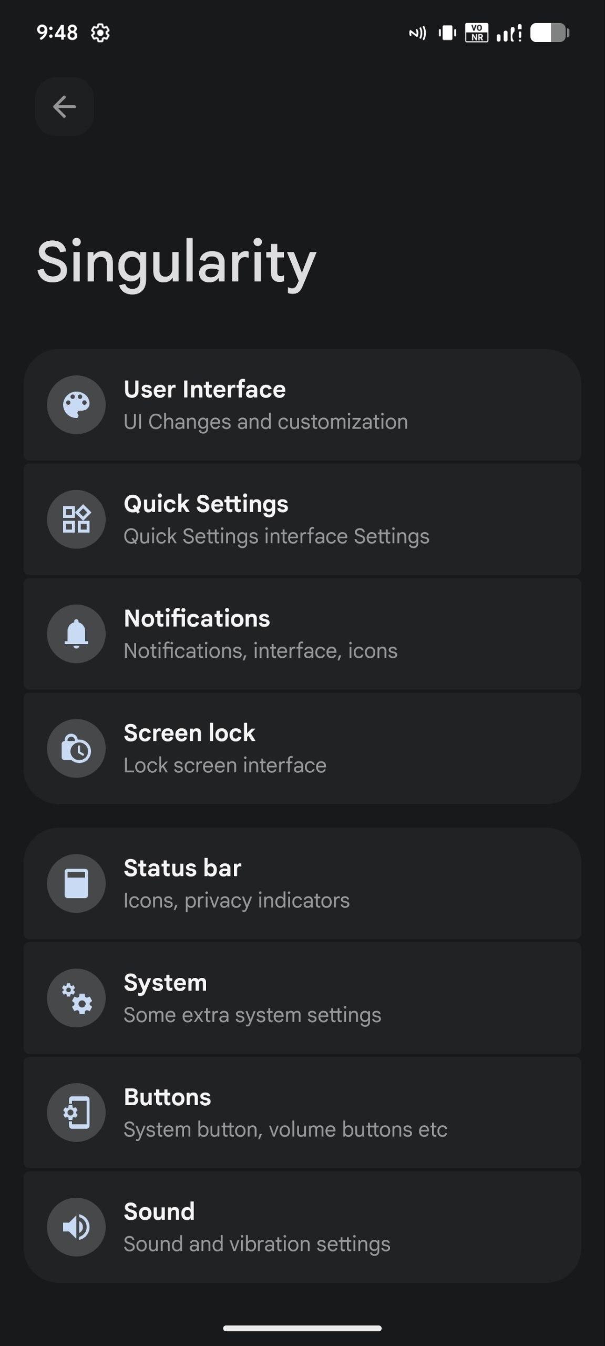Screen dimensions: 605x1346
Task: Tap the Status bar icon
Action: (76, 883)
